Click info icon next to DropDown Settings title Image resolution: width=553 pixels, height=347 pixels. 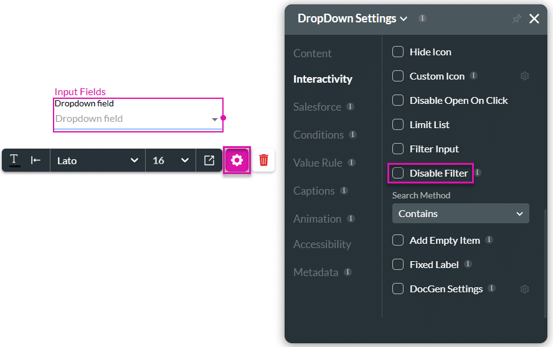click(422, 18)
